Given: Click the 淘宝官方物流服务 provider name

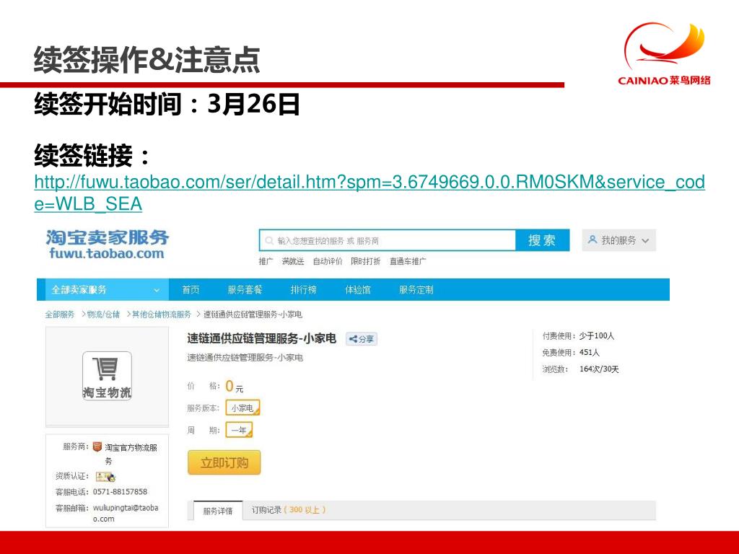Looking at the screenshot, I should 131,454.
